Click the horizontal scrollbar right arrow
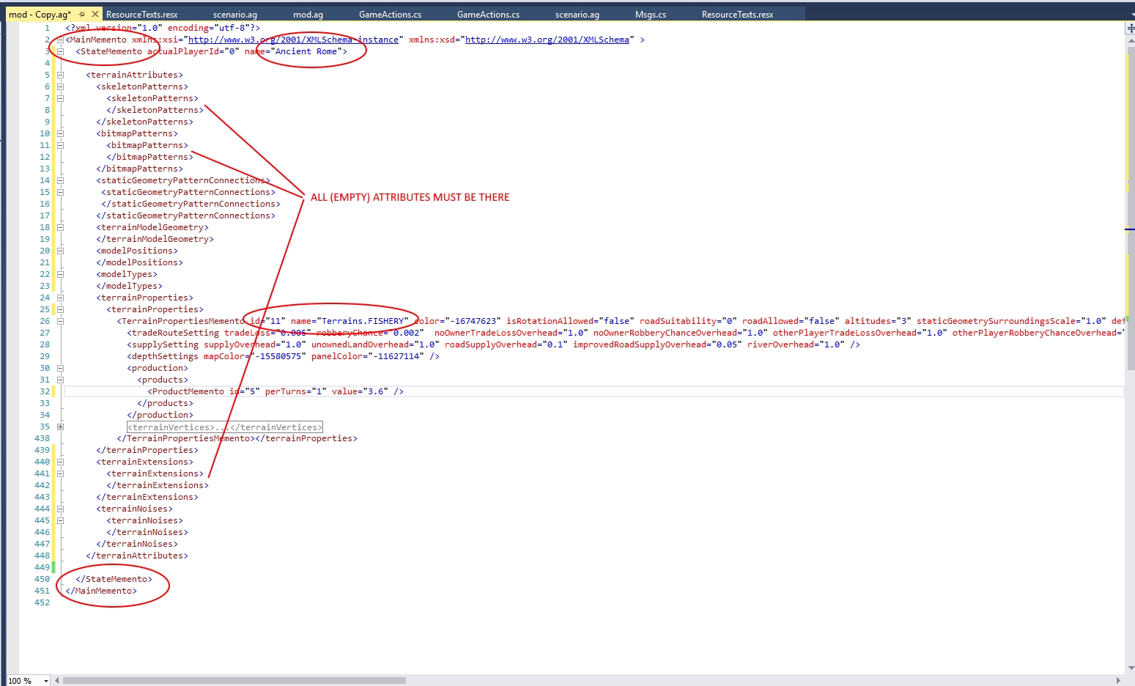The height and width of the screenshot is (686, 1135). [1117, 680]
